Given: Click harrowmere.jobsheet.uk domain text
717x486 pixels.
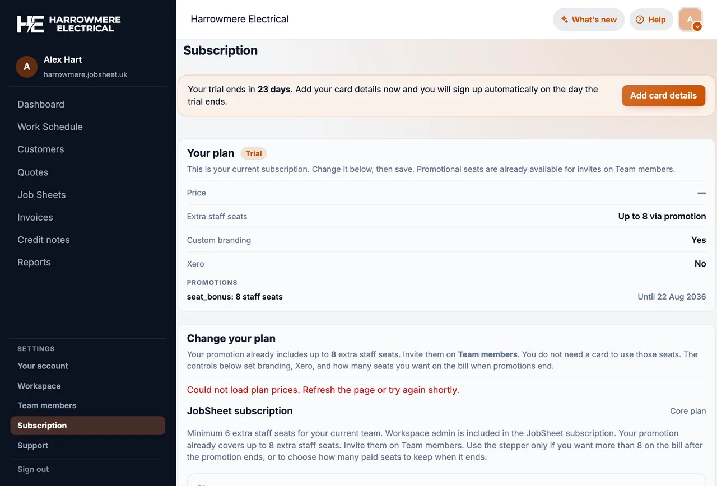Looking at the screenshot, I should pyautogui.click(x=86, y=74).
